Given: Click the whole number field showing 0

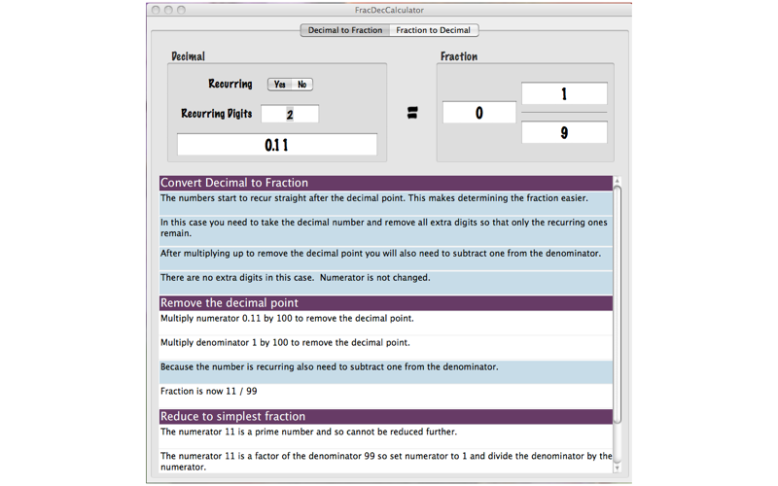Looking at the screenshot, I should (478, 113).
